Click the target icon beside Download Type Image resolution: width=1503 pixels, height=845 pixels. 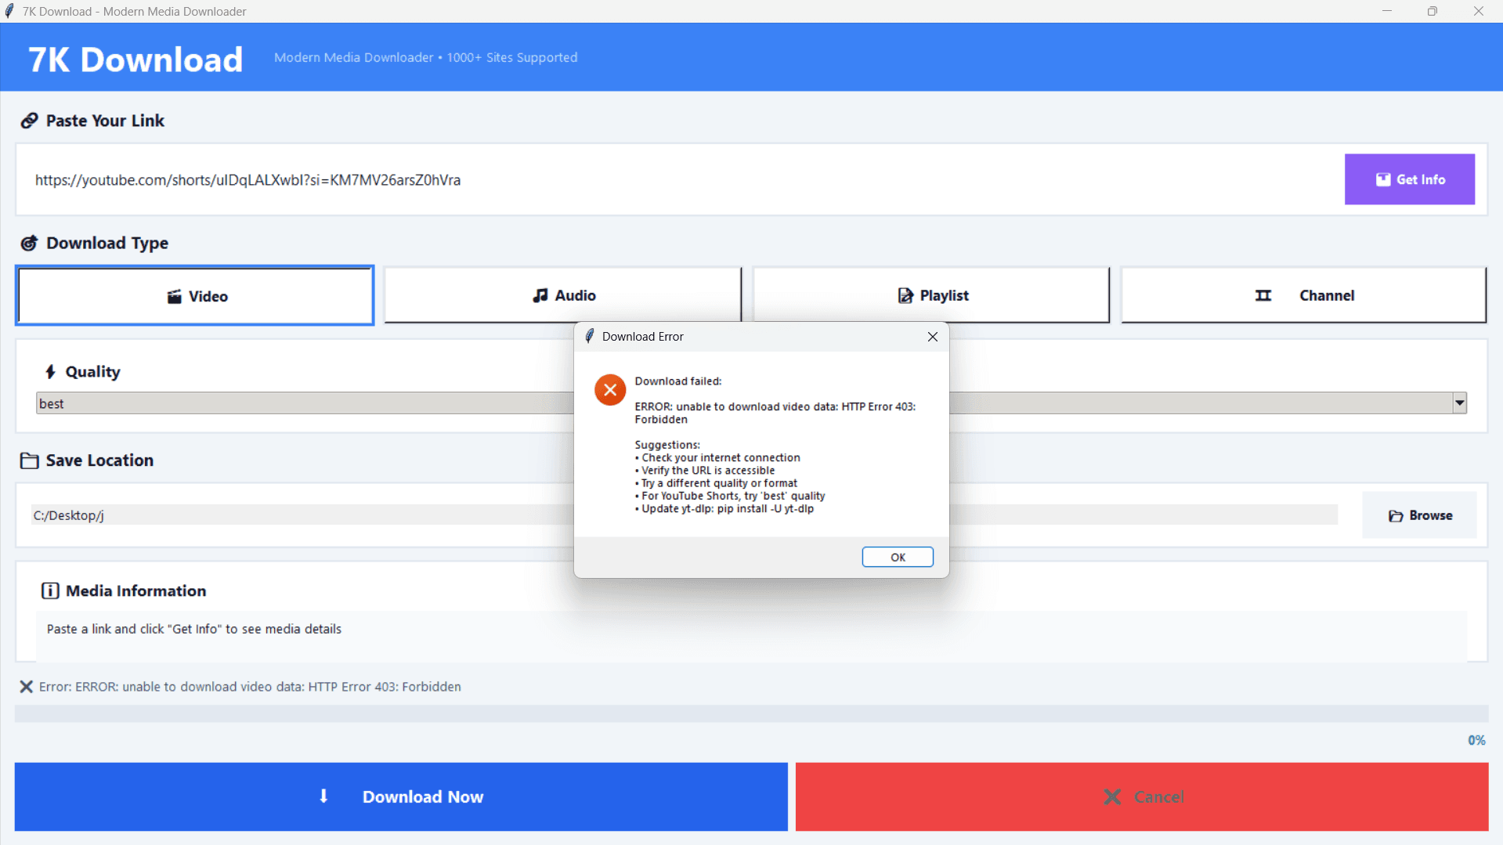[x=29, y=243]
